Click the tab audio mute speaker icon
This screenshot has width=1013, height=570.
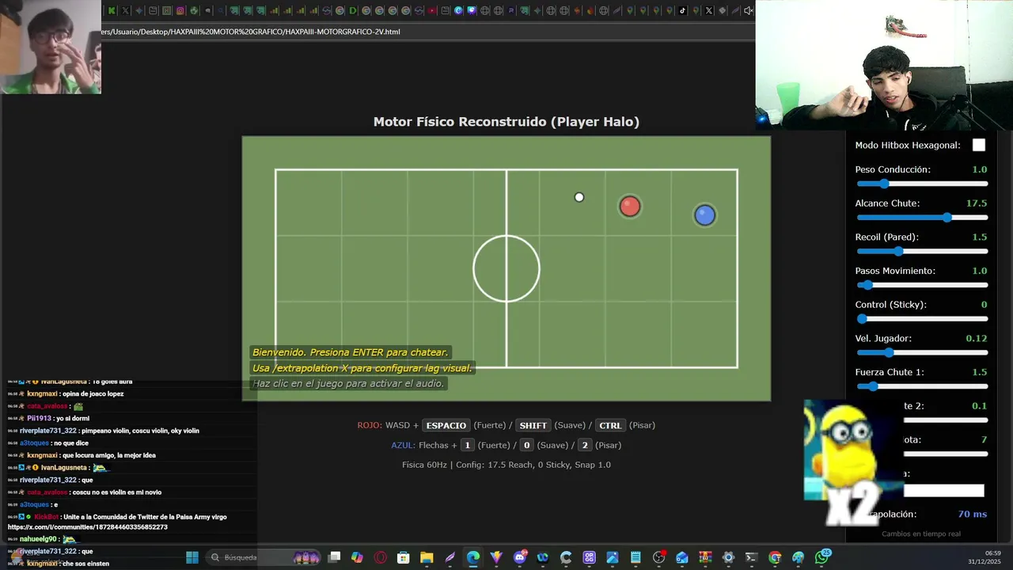748,11
